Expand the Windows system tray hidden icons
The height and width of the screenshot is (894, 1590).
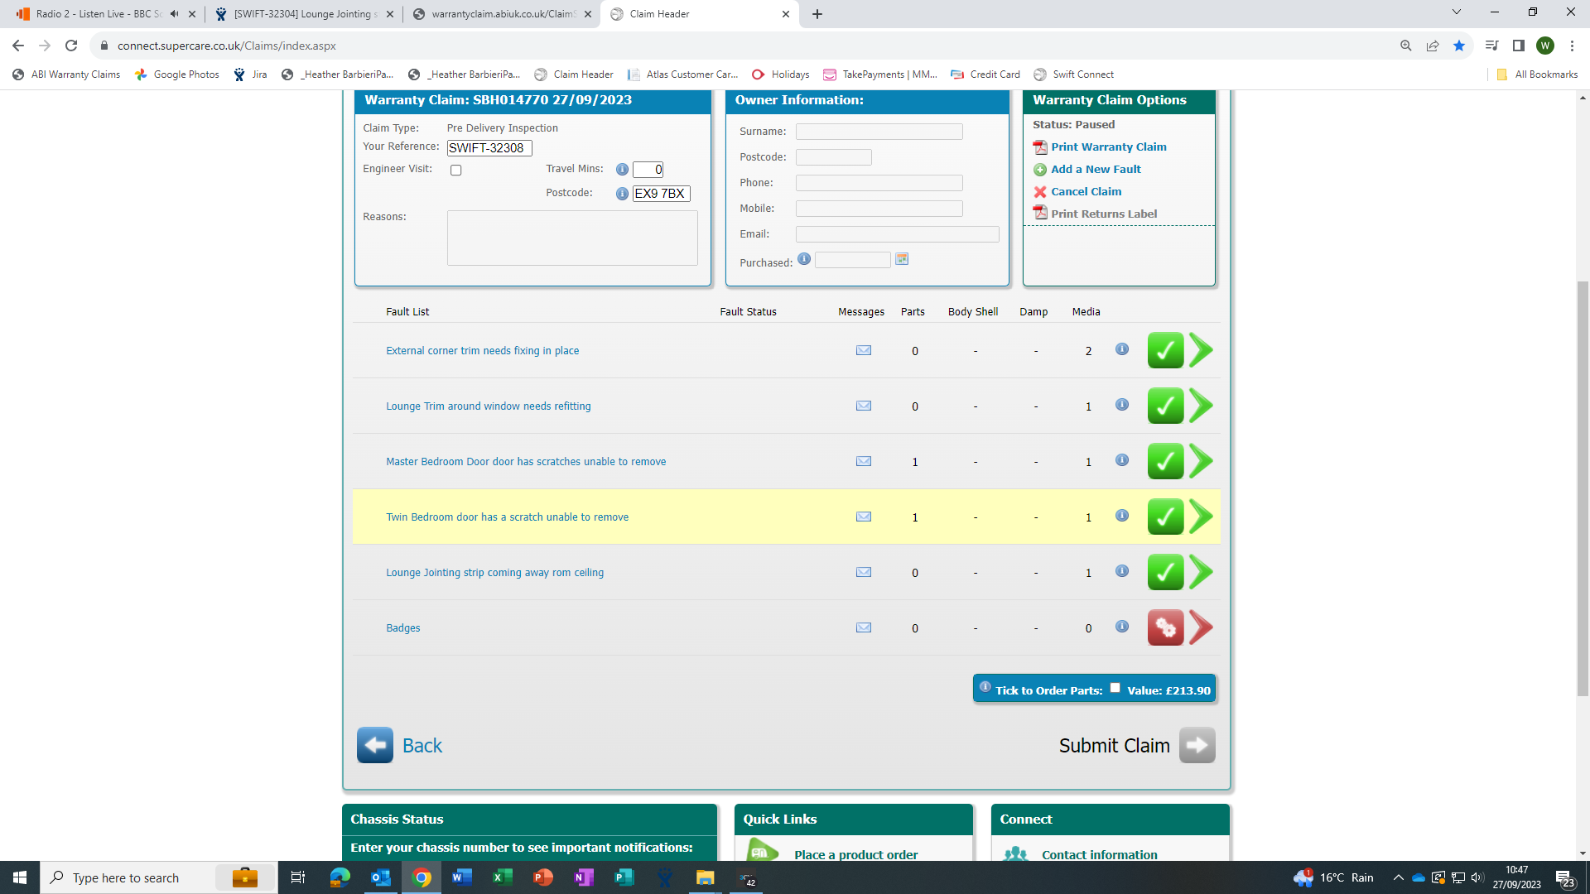(1398, 877)
